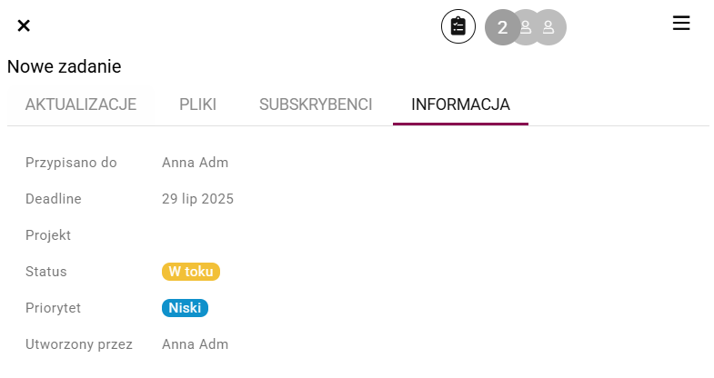Switch to the Aktualizacje tab
The image size is (714, 378).
tap(81, 104)
